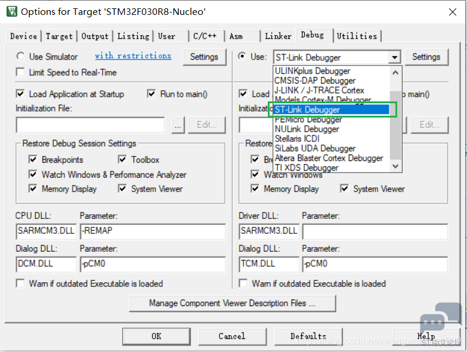The height and width of the screenshot is (352, 467).
Task: Toggle Watch Windows & Performance Analyzer checkbox
Action: tap(33, 174)
